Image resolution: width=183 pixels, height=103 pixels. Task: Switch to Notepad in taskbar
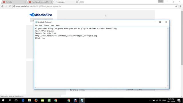[82, 100]
